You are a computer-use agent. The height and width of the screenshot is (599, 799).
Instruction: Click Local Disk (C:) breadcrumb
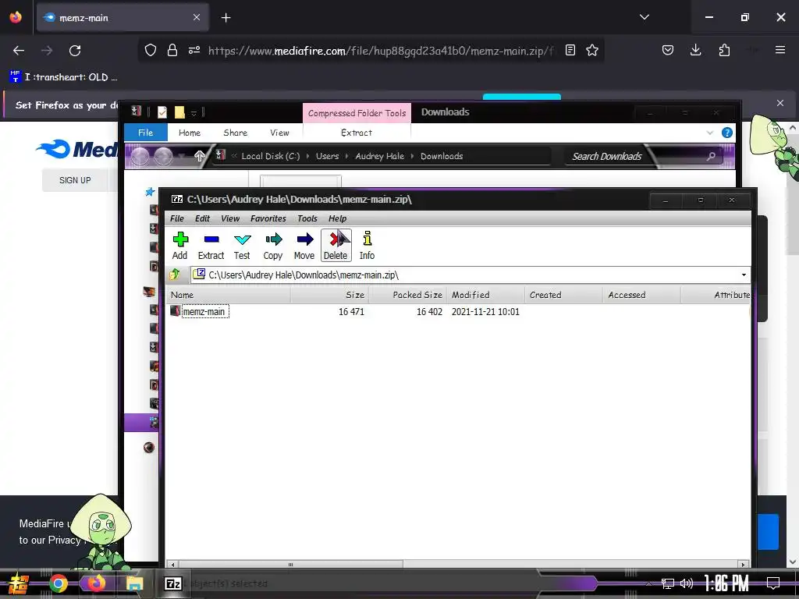[271, 156]
